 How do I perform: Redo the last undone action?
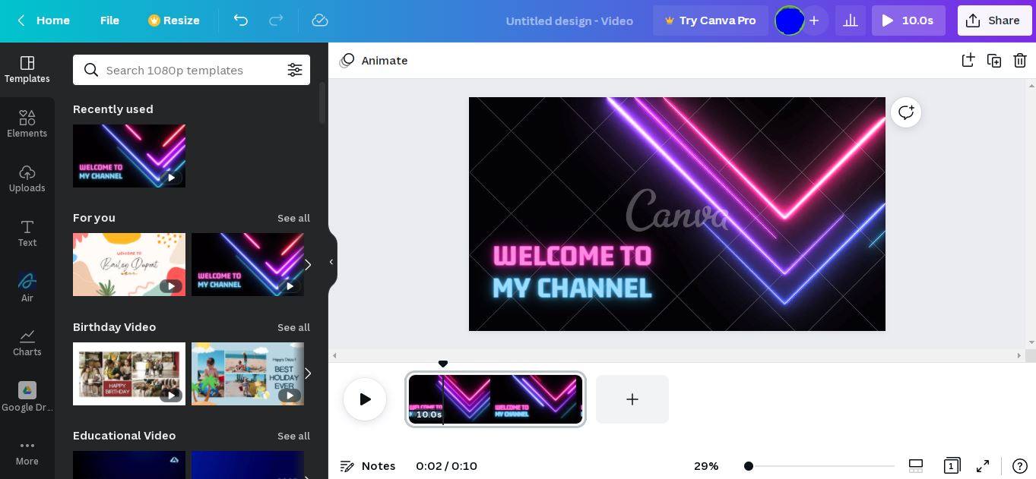[x=276, y=20]
